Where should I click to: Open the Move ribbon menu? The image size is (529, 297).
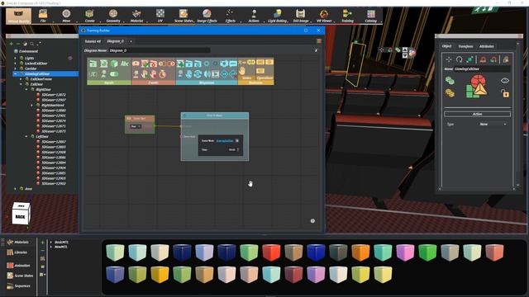pyautogui.click(x=66, y=16)
